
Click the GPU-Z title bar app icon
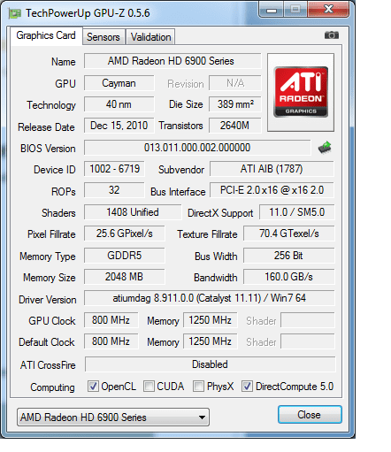(x=15, y=13)
